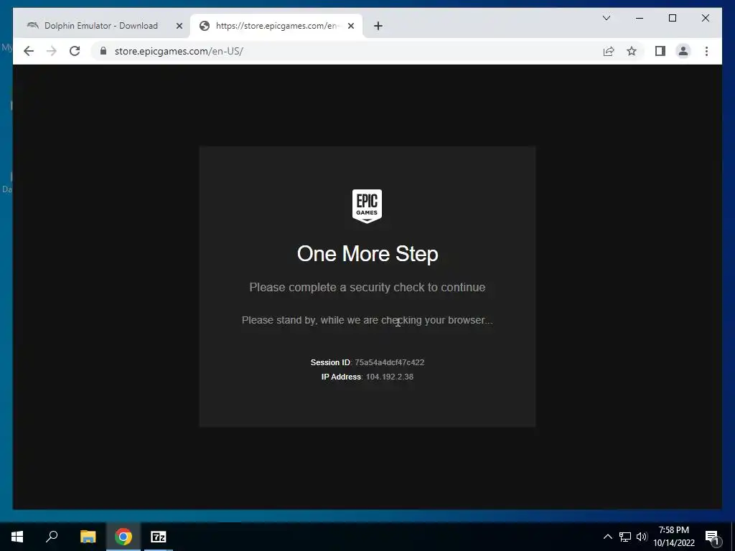This screenshot has height=551, width=735.
Task: Click 'Please complete a security check to continue'
Action: point(367,287)
